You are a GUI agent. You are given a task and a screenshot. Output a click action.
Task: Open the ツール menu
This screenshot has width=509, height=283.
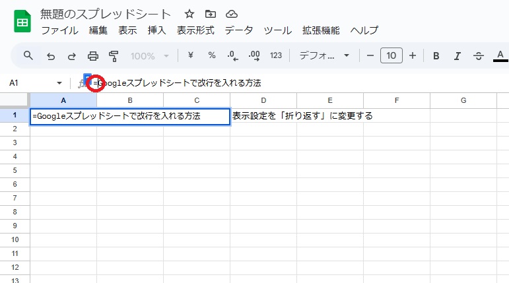277,30
